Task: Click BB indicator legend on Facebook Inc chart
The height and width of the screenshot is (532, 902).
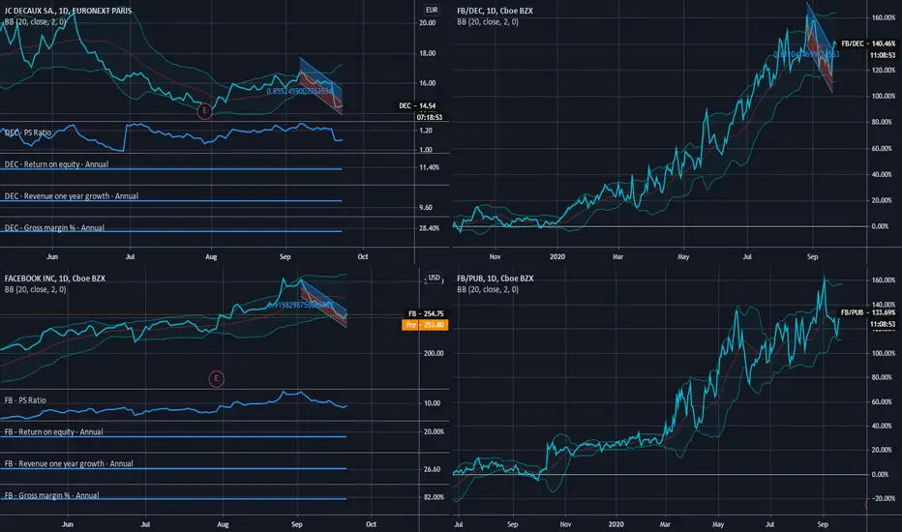Action: [x=35, y=290]
